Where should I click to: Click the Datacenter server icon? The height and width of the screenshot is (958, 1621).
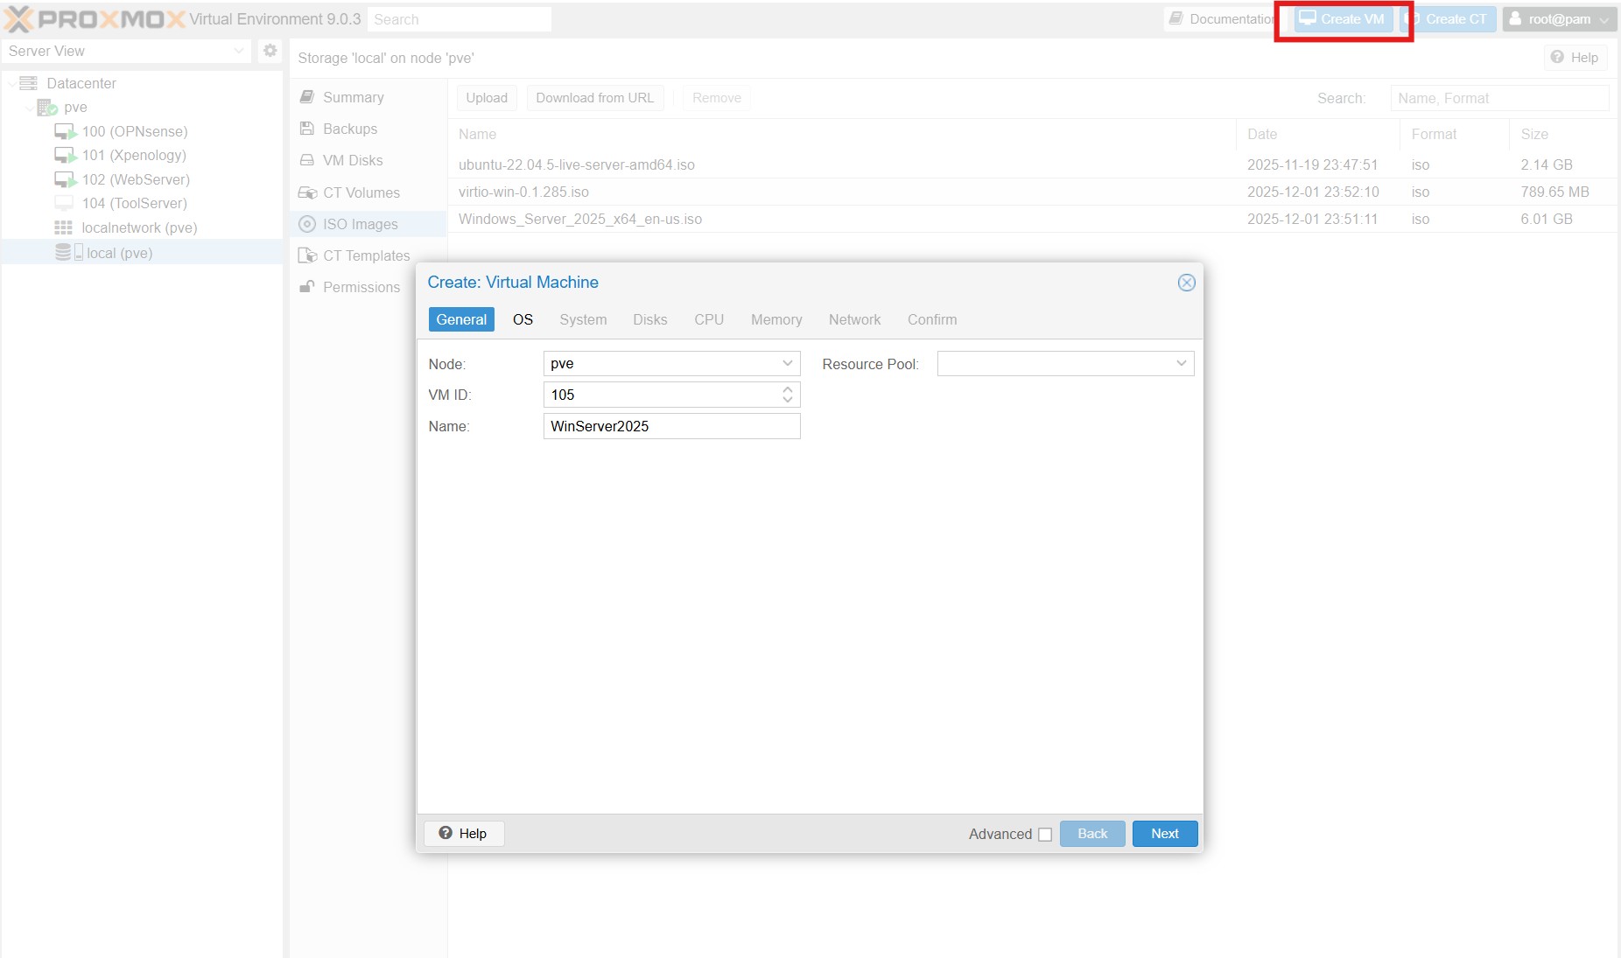[29, 83]
